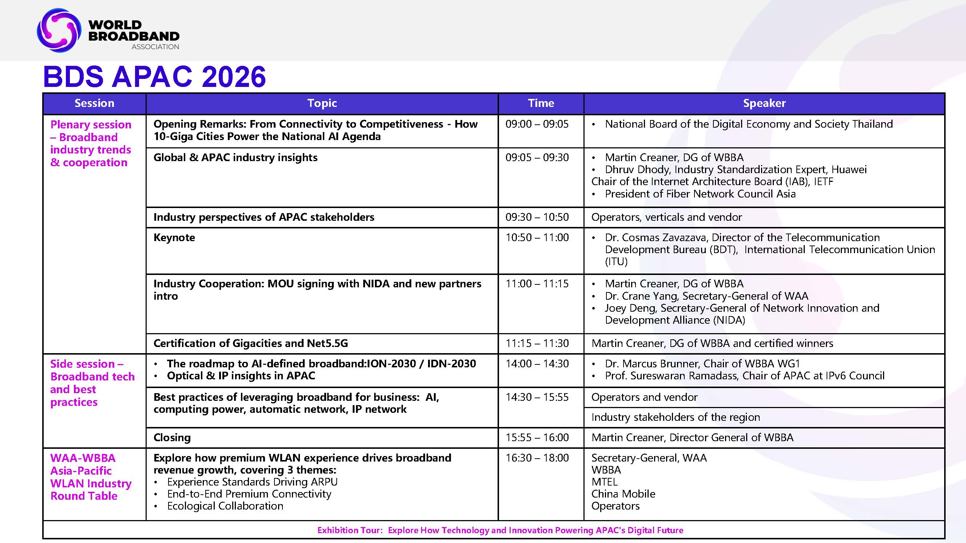This screenshot has height=543, width=966.
Task: Click Ecological Collaboration bullet
Action: click(x=225, y=506)
